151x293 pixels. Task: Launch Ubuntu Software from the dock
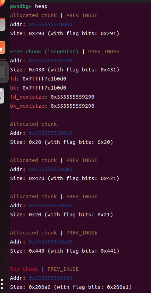[x=2, y=47]
